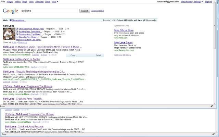Open the Settings dropdown

197,2
